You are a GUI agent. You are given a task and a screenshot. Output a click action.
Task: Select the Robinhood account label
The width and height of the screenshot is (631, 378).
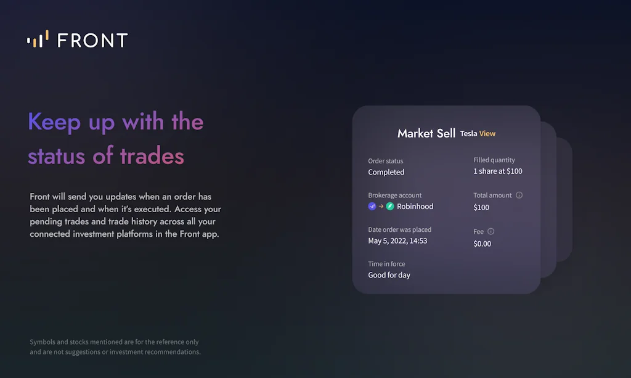[414, 207]
